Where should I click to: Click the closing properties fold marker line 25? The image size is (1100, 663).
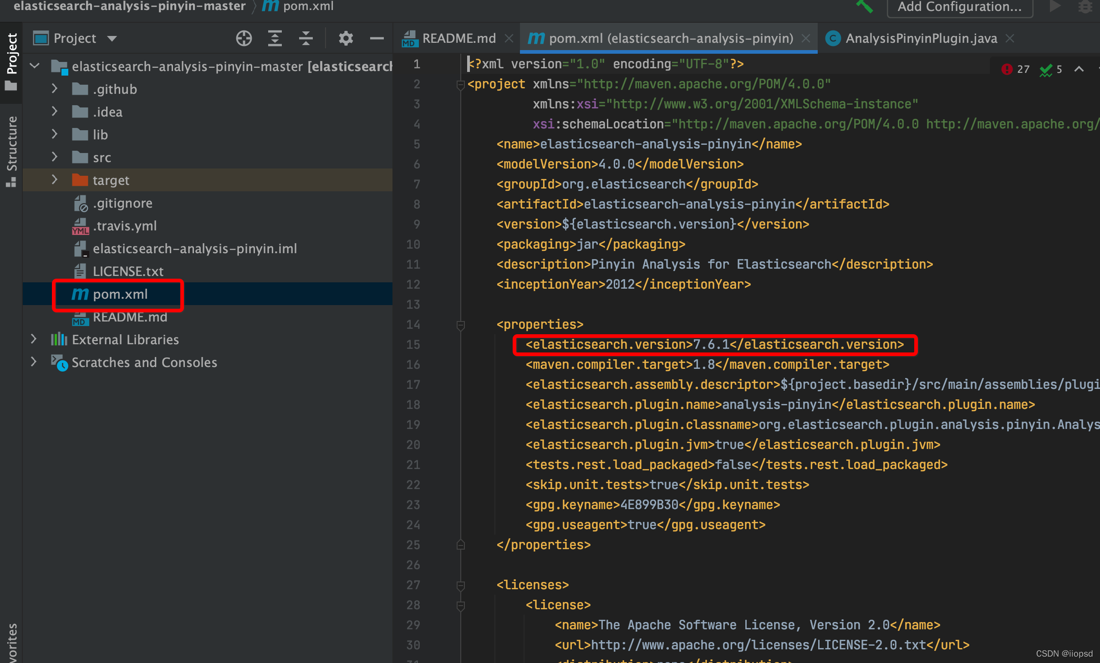(x=461, y=545)
